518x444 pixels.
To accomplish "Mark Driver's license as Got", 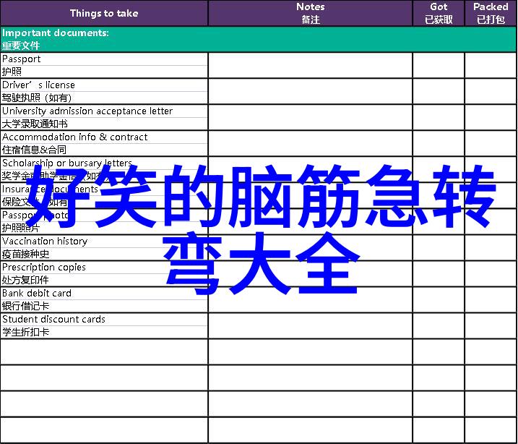I will 439,91.
